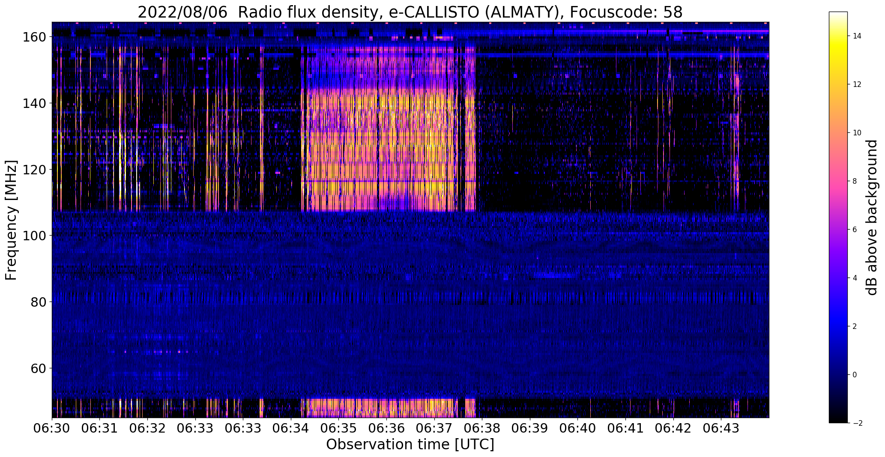
Task: Select the 120 frequency tick label
Action: tap(34, 170)
